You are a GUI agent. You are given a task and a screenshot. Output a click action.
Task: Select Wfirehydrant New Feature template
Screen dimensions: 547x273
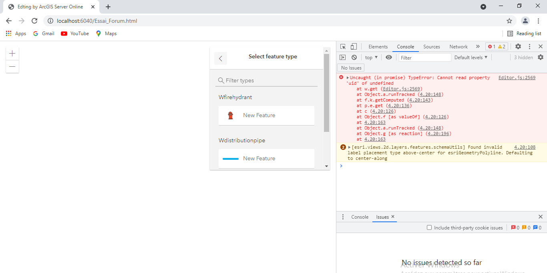click(266, 116)
